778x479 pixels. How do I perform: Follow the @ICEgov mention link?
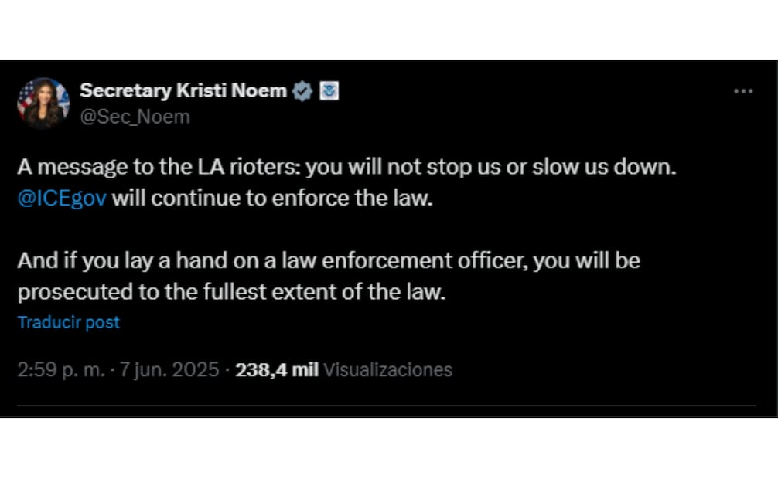(x=62, y=197)
